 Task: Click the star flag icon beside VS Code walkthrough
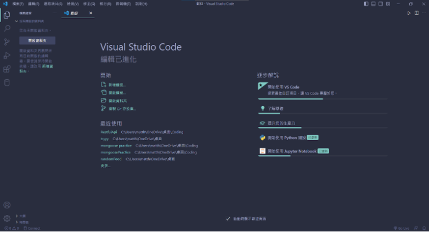(262, 86)
